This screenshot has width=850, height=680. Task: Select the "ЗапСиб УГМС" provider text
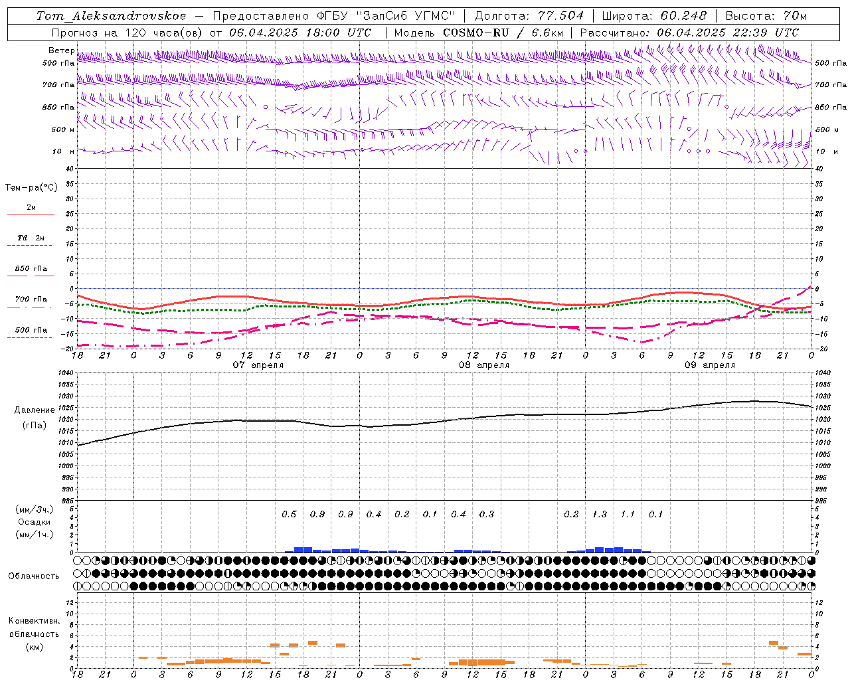tap(405, 16)
